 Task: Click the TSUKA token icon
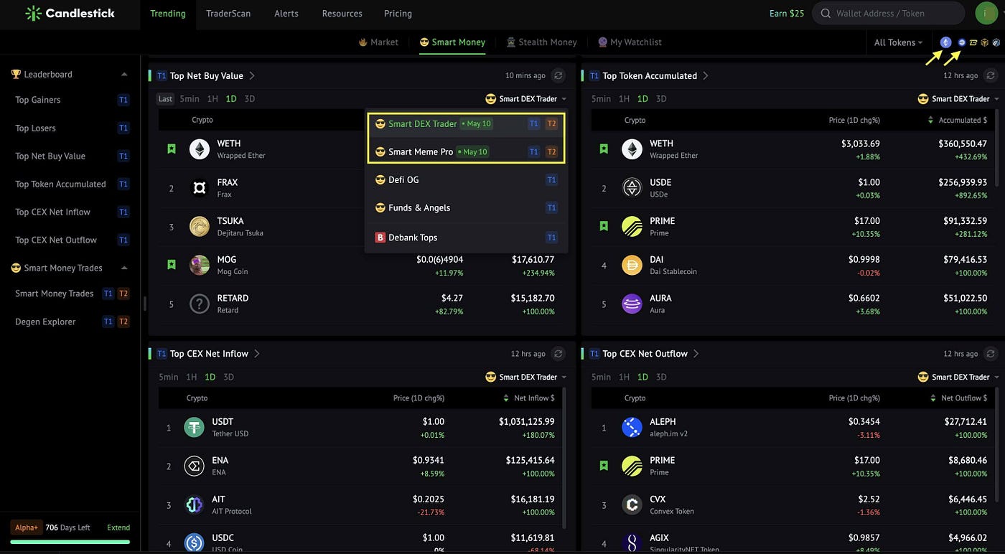(x=199, y=227)
